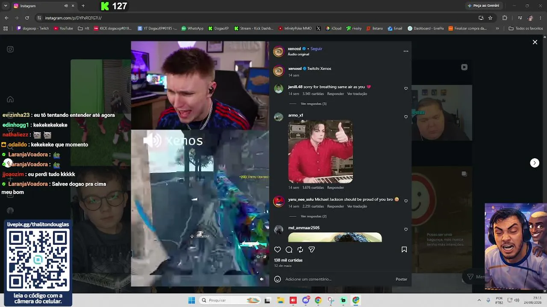Translate jenill.48's comment via Ver tradução

point(357,94)
